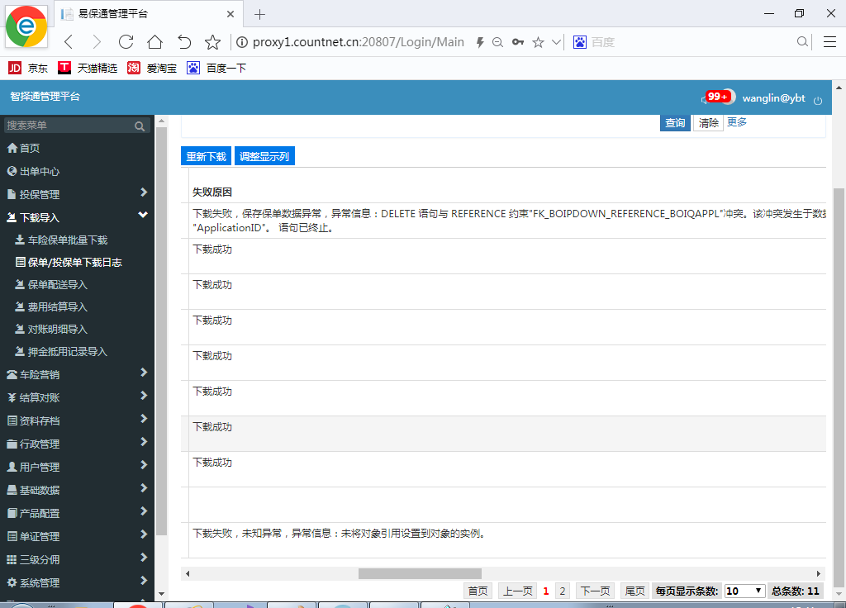This screenshot has width=846, height=608.
Task: Click the horizontal table scrollbar thumb
Action: [x=420, y=573]
